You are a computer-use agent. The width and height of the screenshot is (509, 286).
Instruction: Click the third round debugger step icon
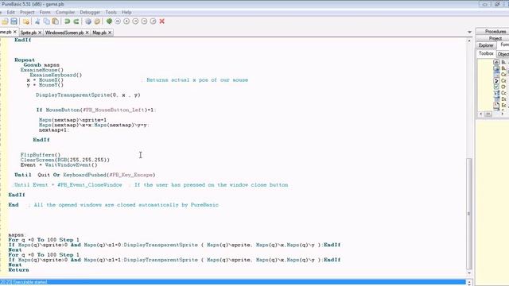pyautogui.click(x=135, y=21)
